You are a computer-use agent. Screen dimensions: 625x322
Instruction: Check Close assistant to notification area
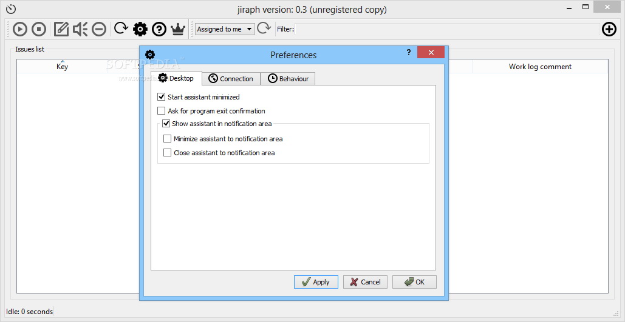(168, 152)
